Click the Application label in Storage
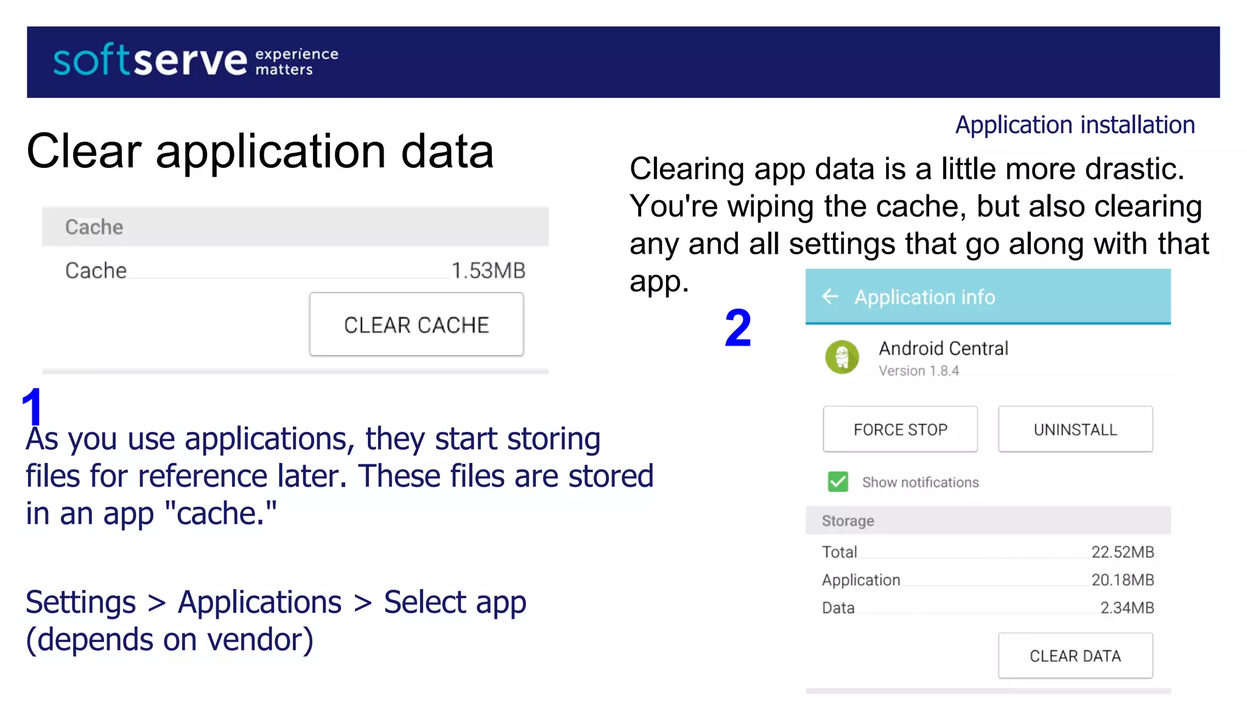Image resolution: width=1247 pixels, height=701 pixels. coord(861,580)
